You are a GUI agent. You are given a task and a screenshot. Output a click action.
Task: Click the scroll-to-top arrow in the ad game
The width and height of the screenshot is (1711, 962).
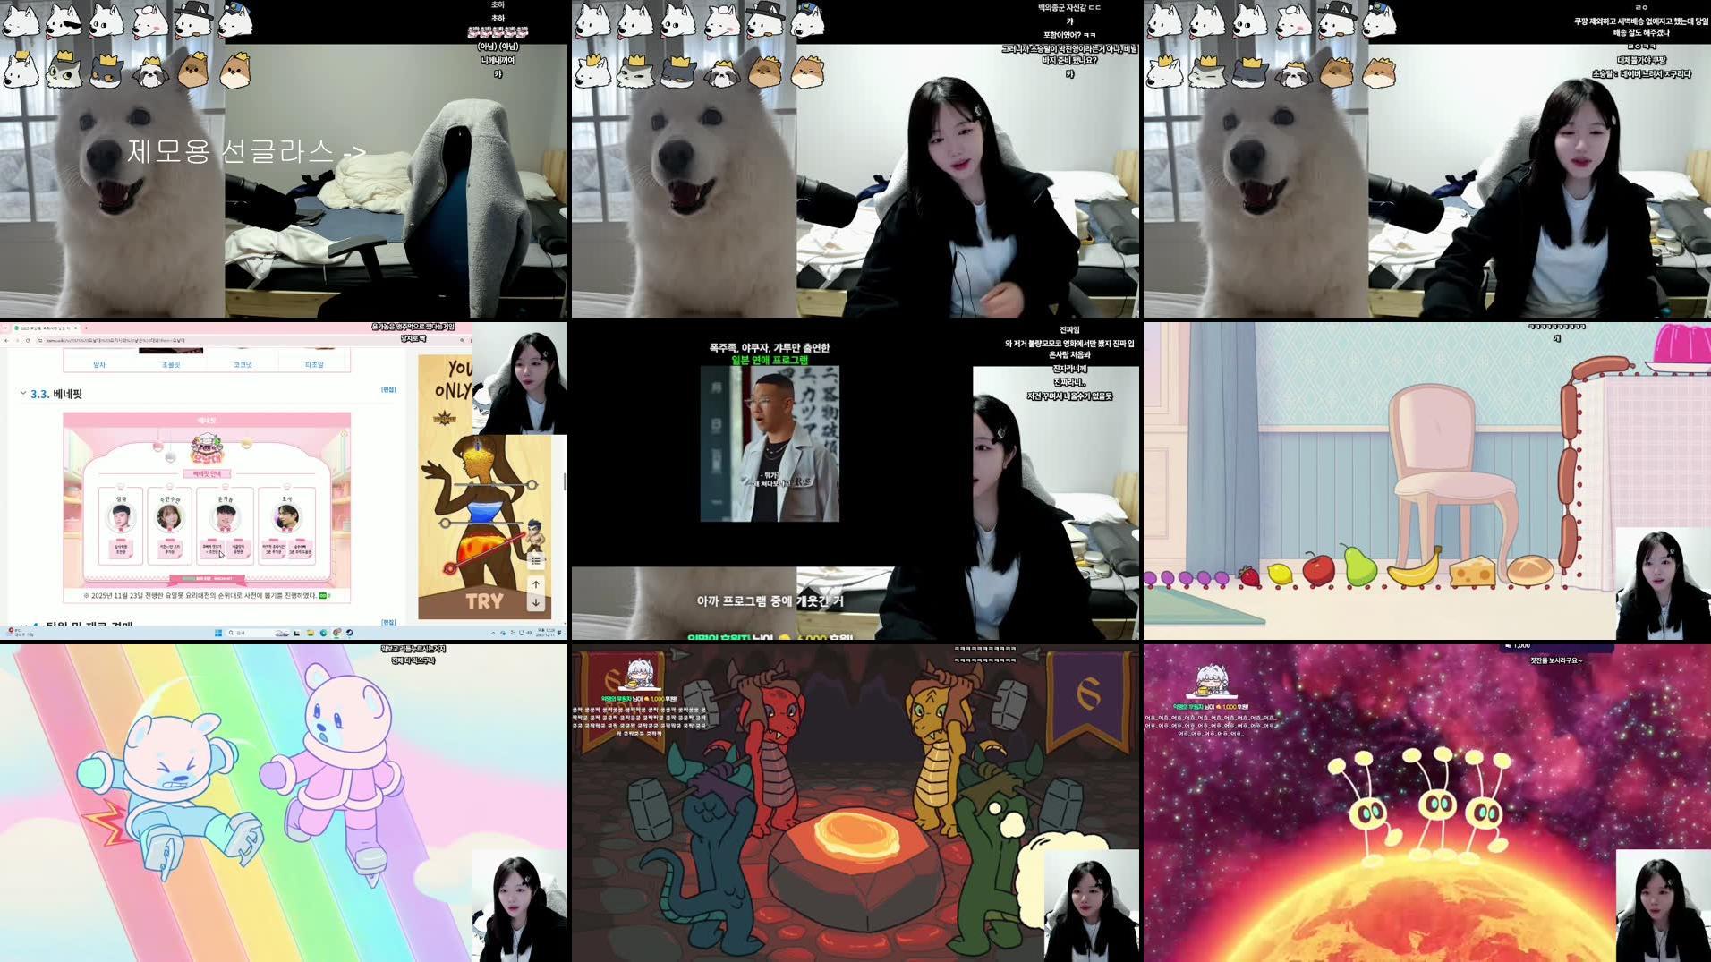pos(536,583)
